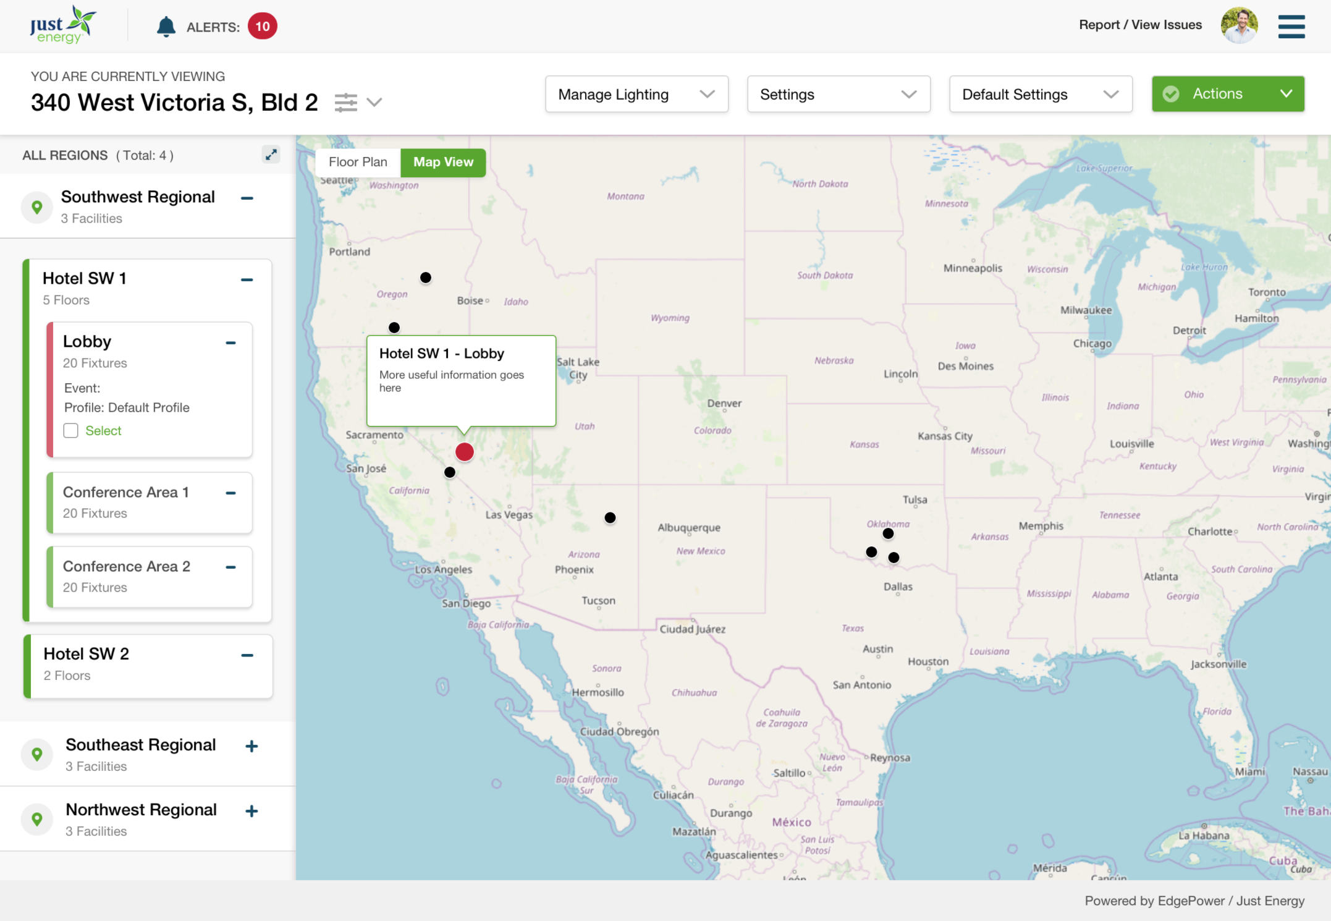Switch to the Floor Plan tab
Viewport: 1331px width, 921px height.
pyautogui.click(x=358, y=162)
